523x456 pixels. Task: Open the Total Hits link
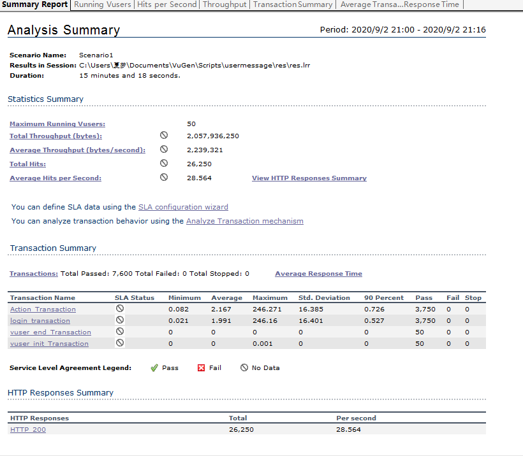(27, 164)
